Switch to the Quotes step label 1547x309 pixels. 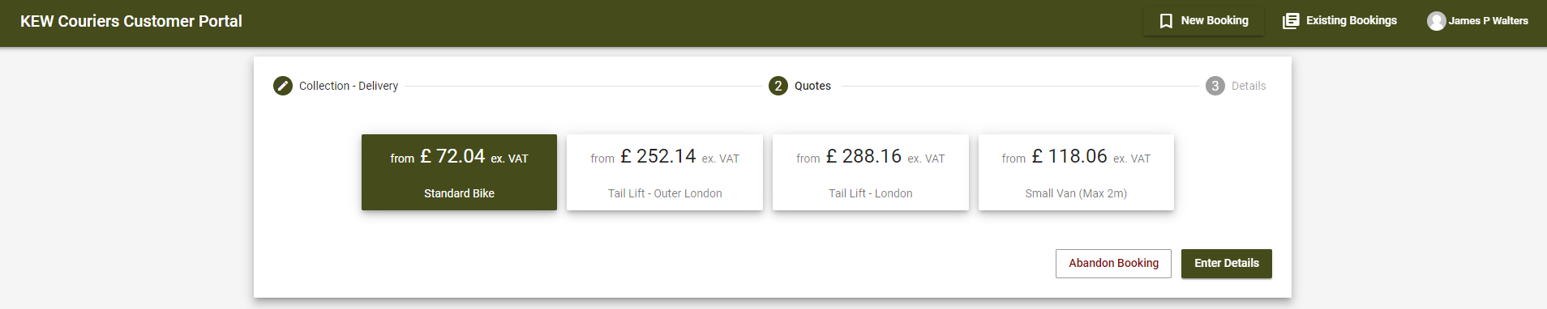pos(812,86)
